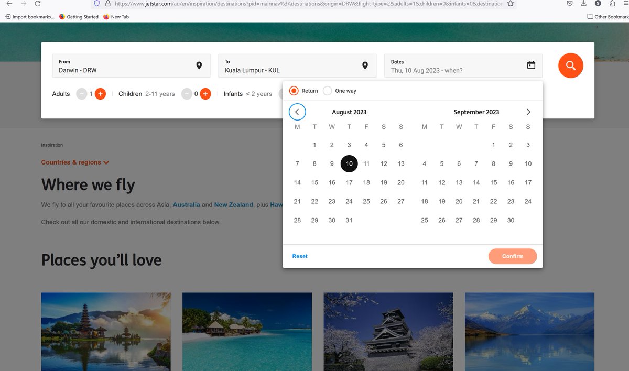Select 30 in September 2023
The height and width of the screenshot is (371, 629).
point(511,220)
